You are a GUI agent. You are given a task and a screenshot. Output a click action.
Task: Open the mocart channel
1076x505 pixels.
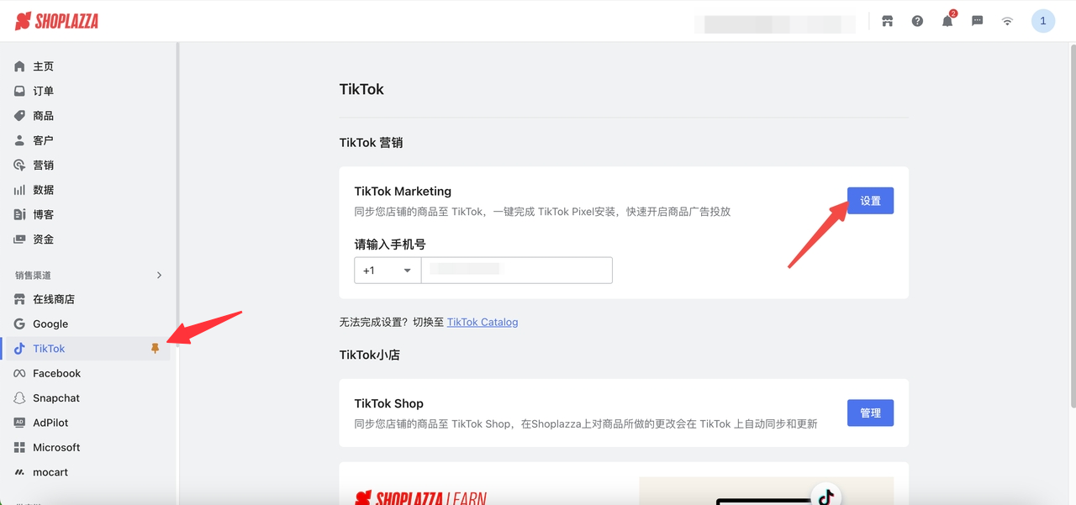49,471
